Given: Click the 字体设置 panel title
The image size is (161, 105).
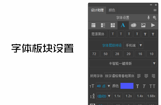Looking at the screenshot, I should (123, 18).
